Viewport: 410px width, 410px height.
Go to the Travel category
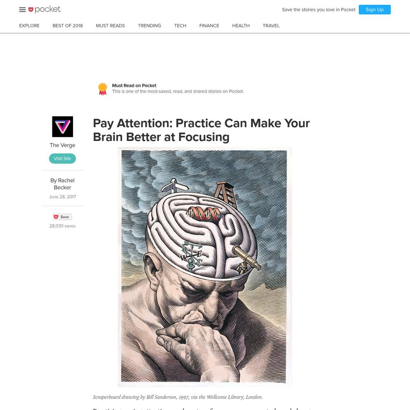click(x=271, y=25)
